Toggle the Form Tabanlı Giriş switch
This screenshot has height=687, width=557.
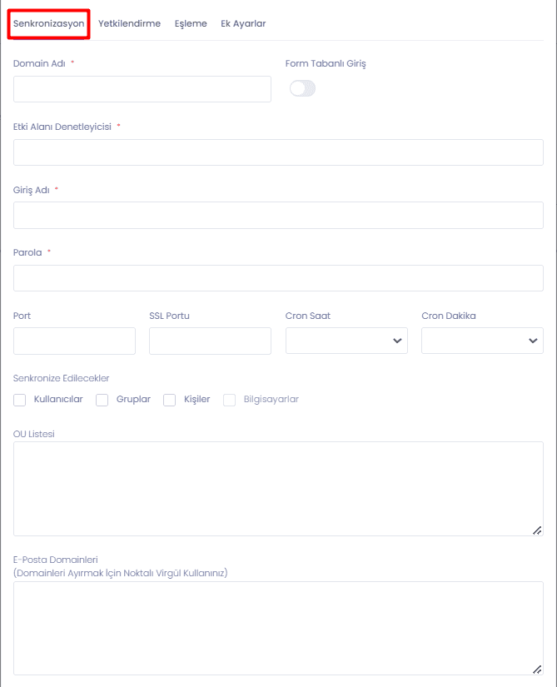302,88
